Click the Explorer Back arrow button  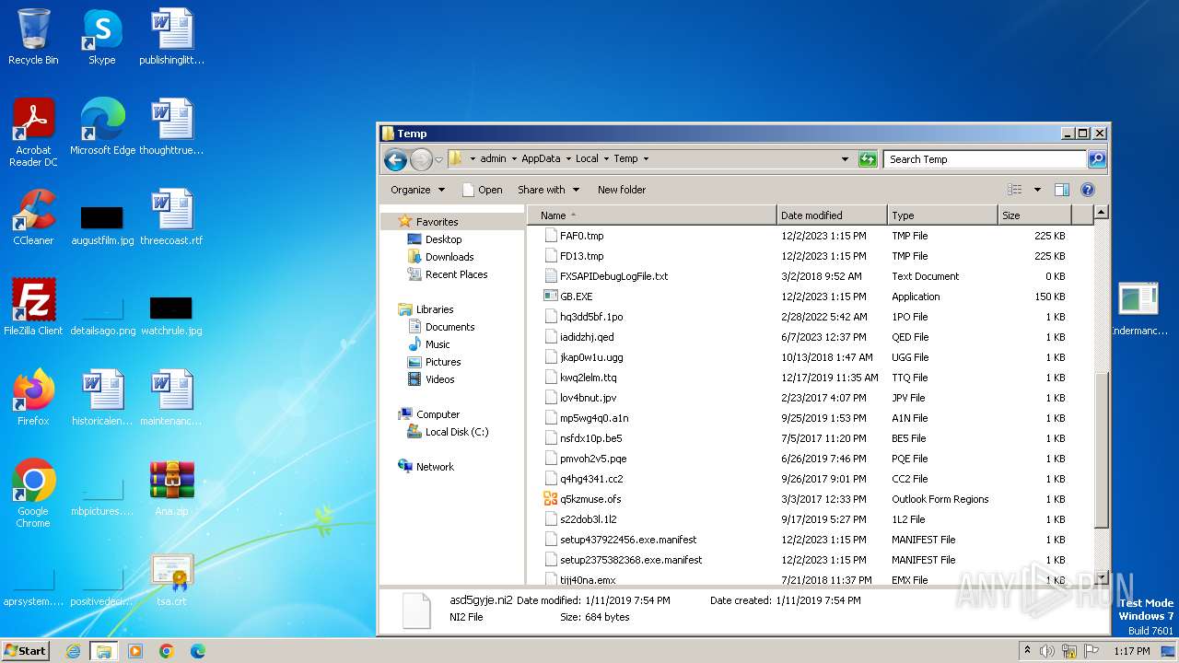pos(395,159)
